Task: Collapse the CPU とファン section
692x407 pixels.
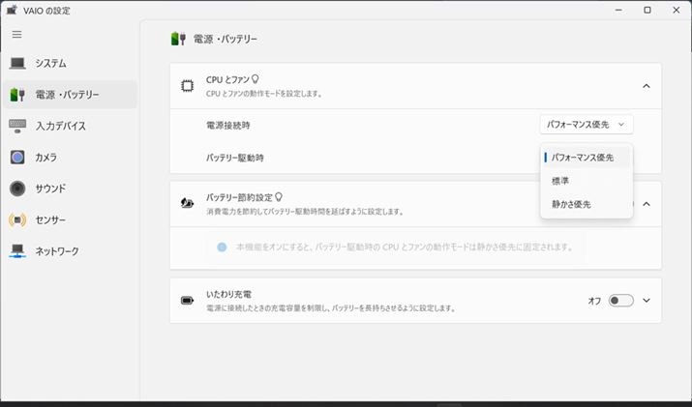Action: point(646,86)
